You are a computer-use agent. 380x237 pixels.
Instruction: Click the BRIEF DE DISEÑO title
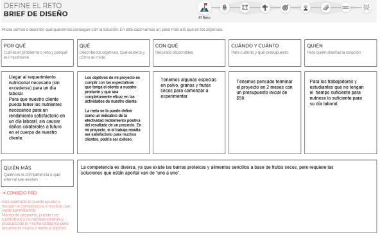tap(36, 14)
